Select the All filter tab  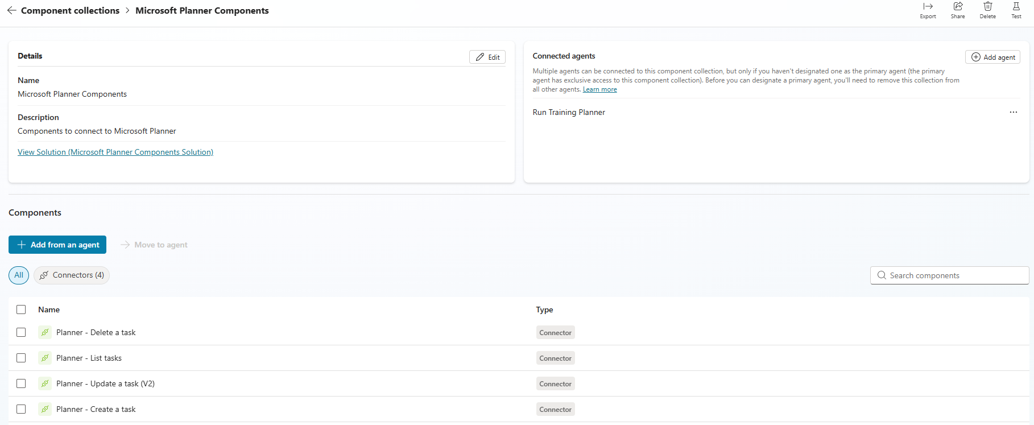(19, 275)
